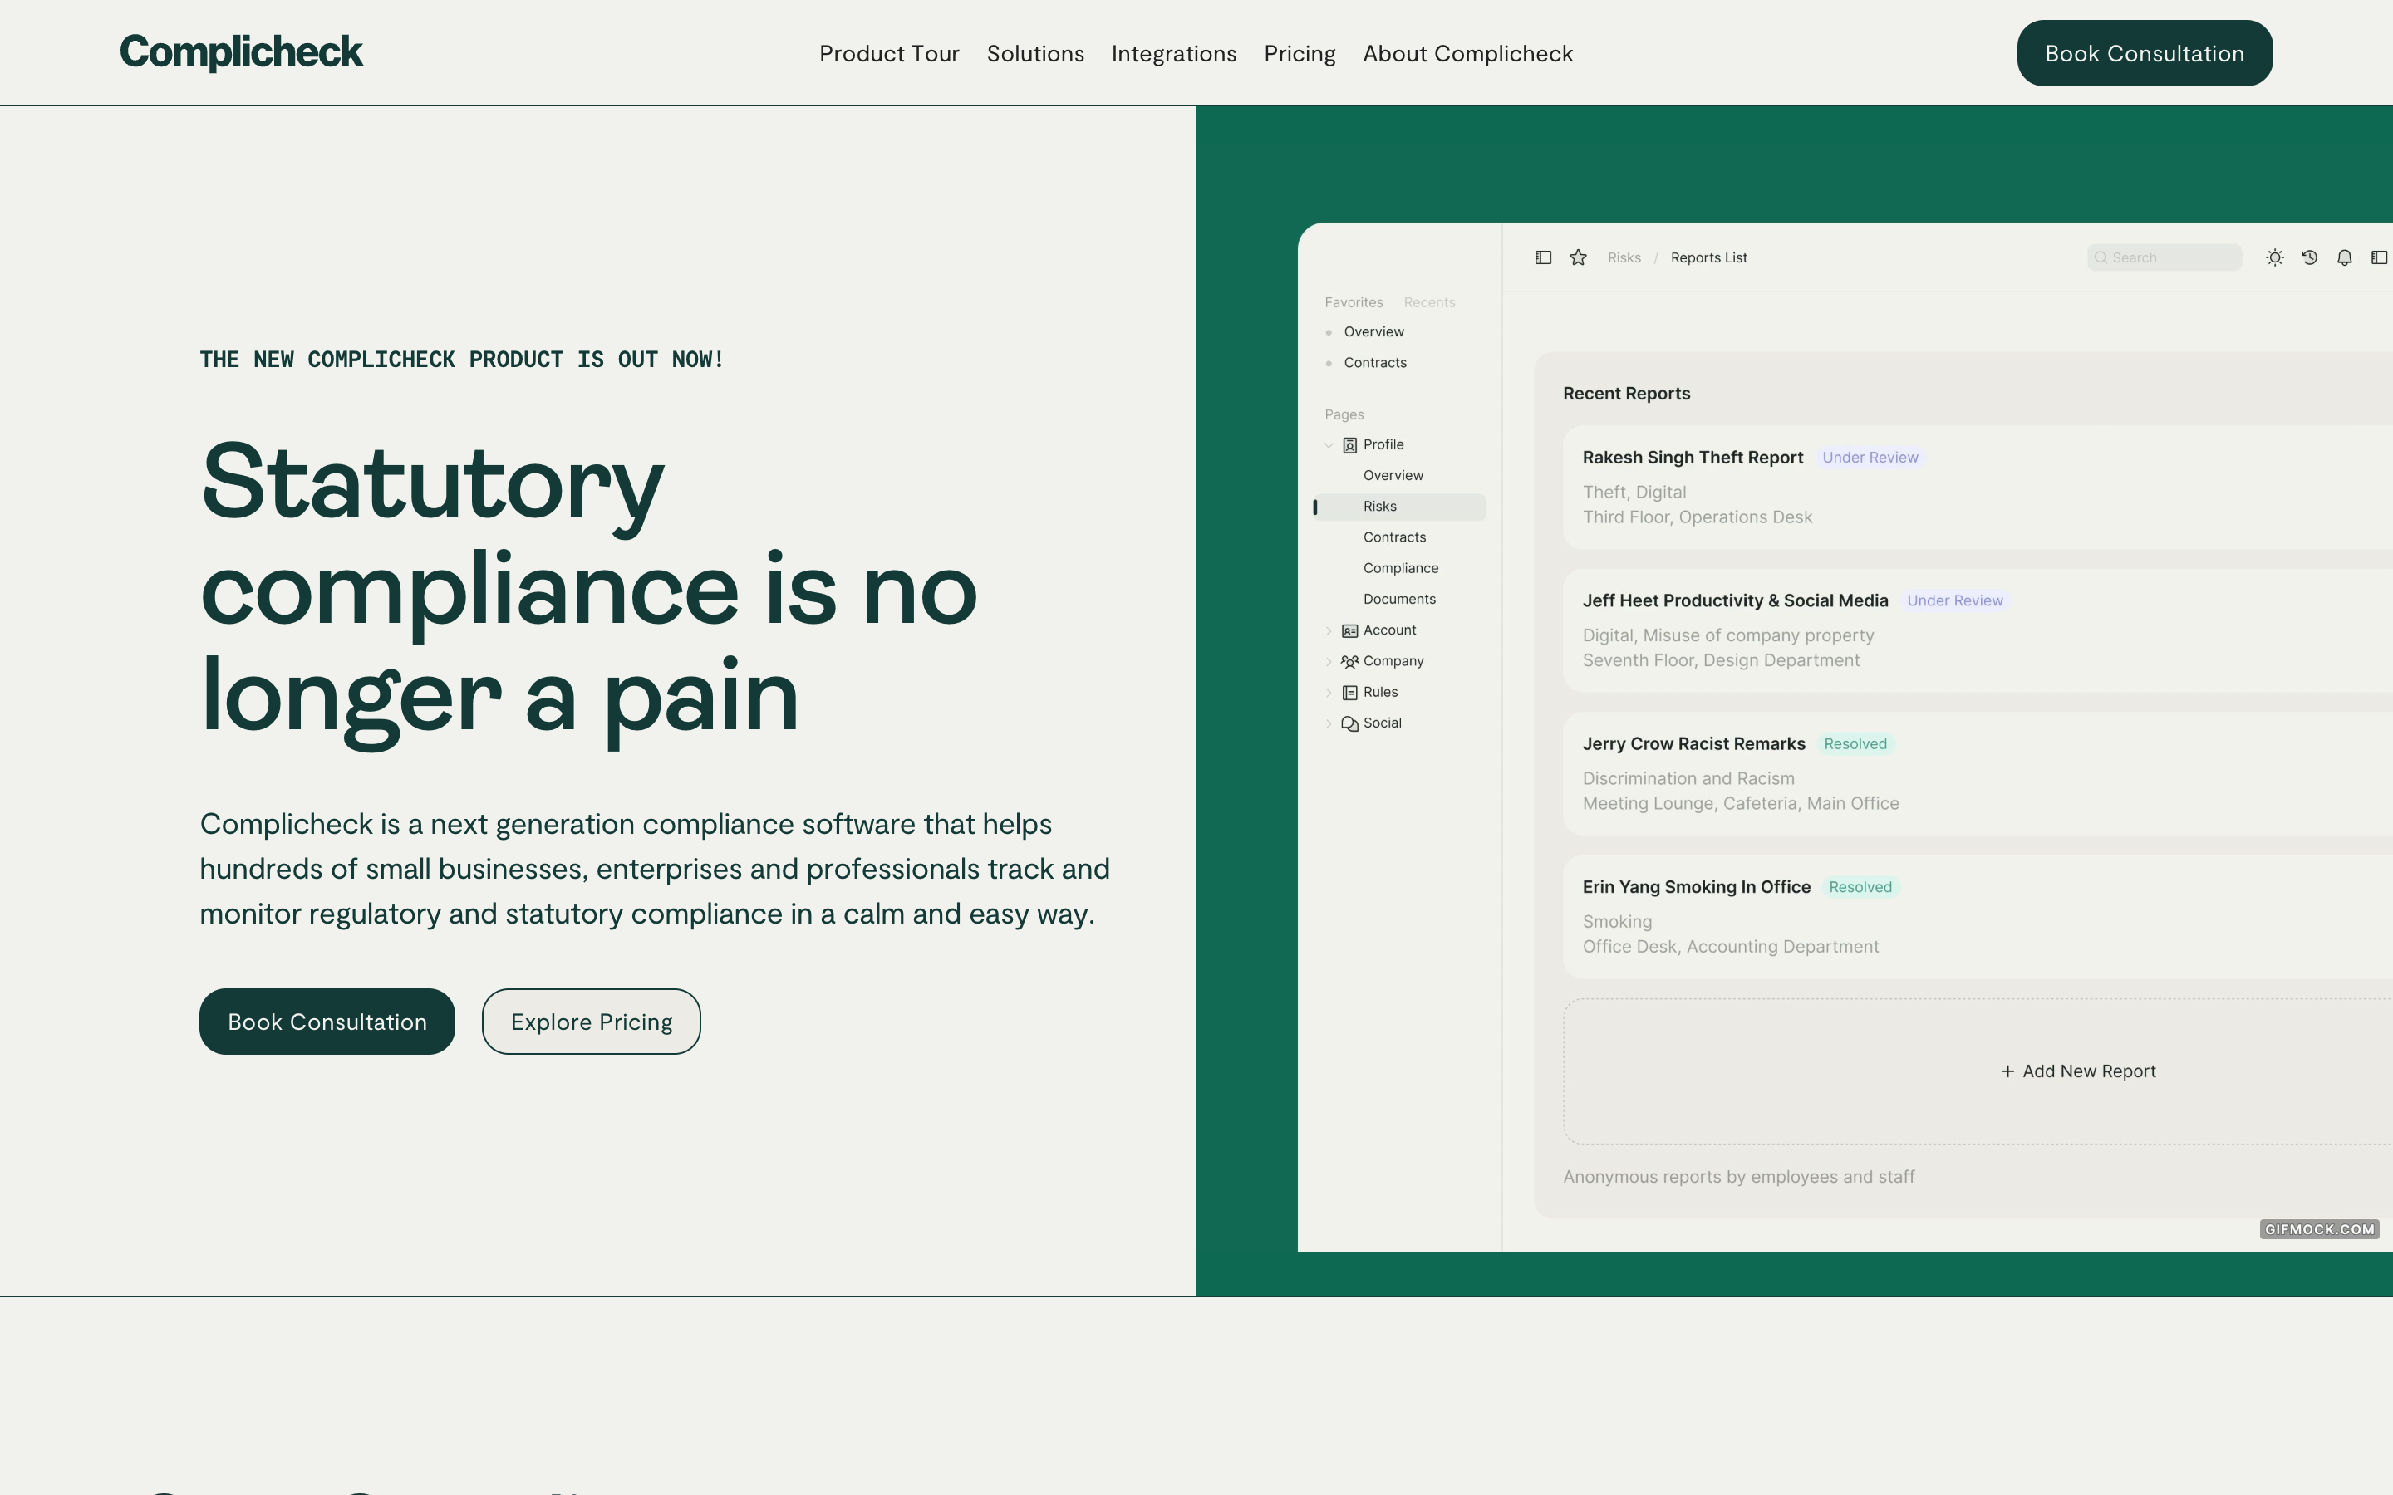Image resolution: width=2393 pixels, height=1495 pixels.
Task: Open About Complicheck nav item
Action: tap(1467, 53)
